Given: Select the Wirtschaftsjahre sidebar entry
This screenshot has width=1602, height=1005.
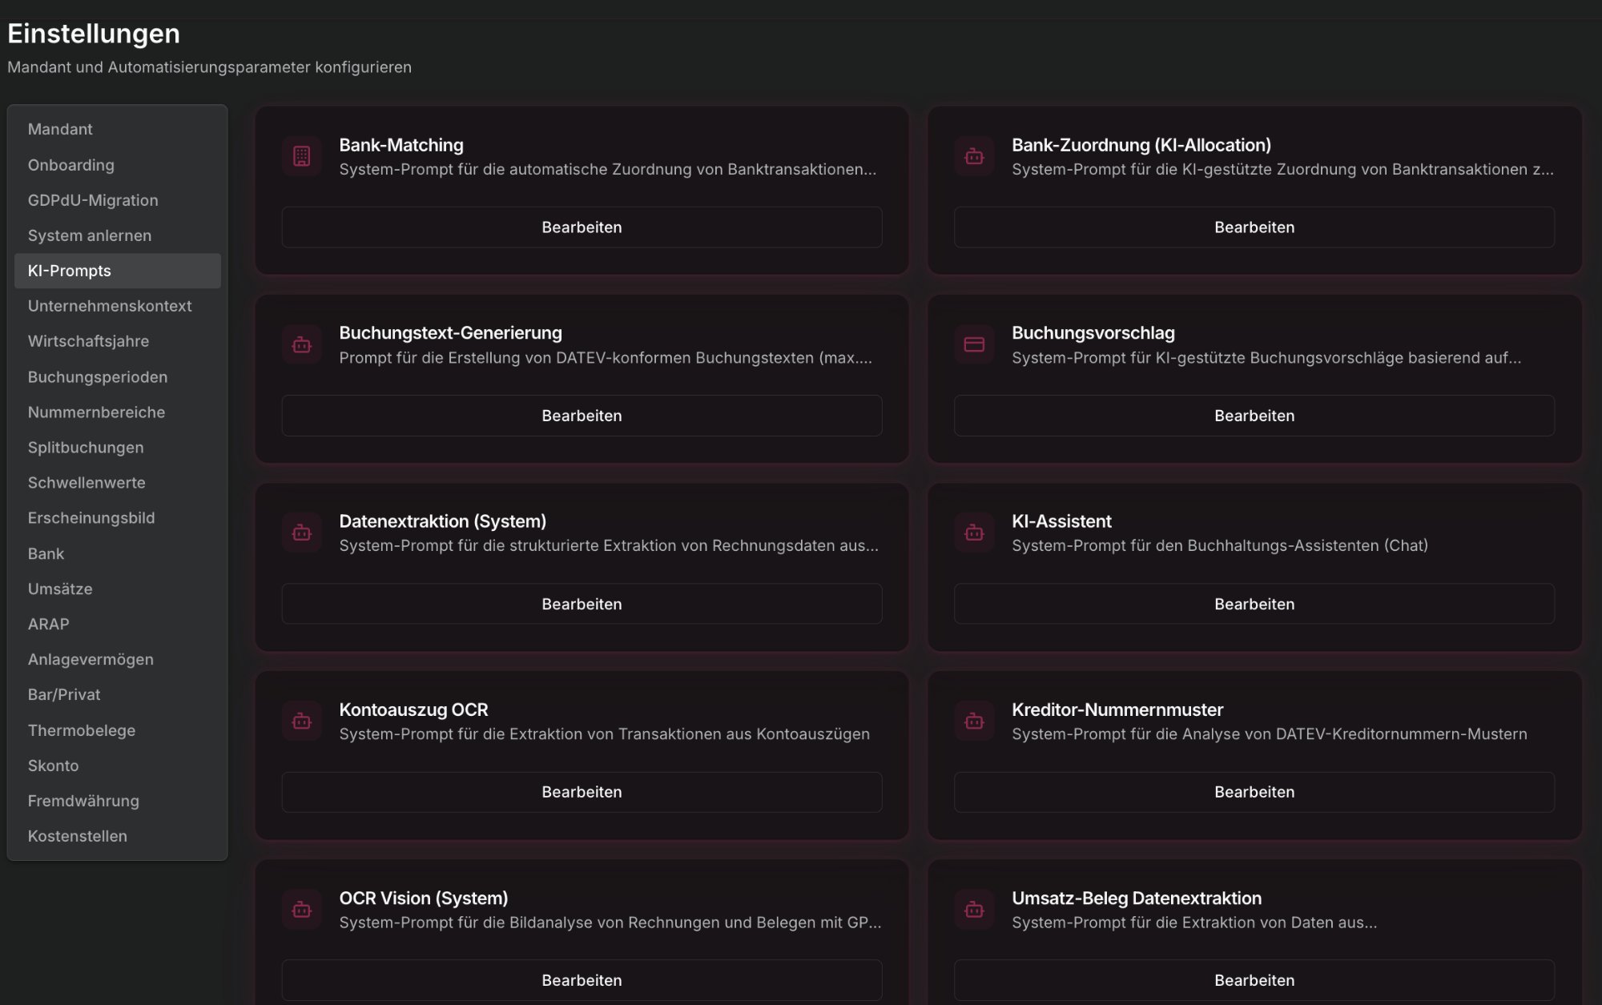Looking at the screenshot, I should [x=88, y=341].
